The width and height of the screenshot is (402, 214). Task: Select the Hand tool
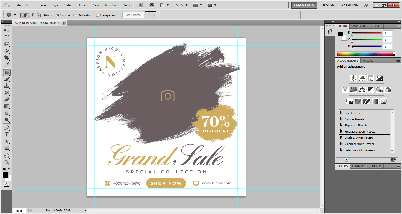tap(7, 156)
